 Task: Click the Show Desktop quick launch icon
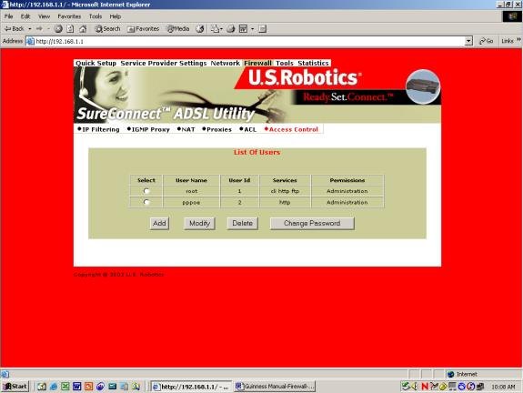(x=42, y=387)
